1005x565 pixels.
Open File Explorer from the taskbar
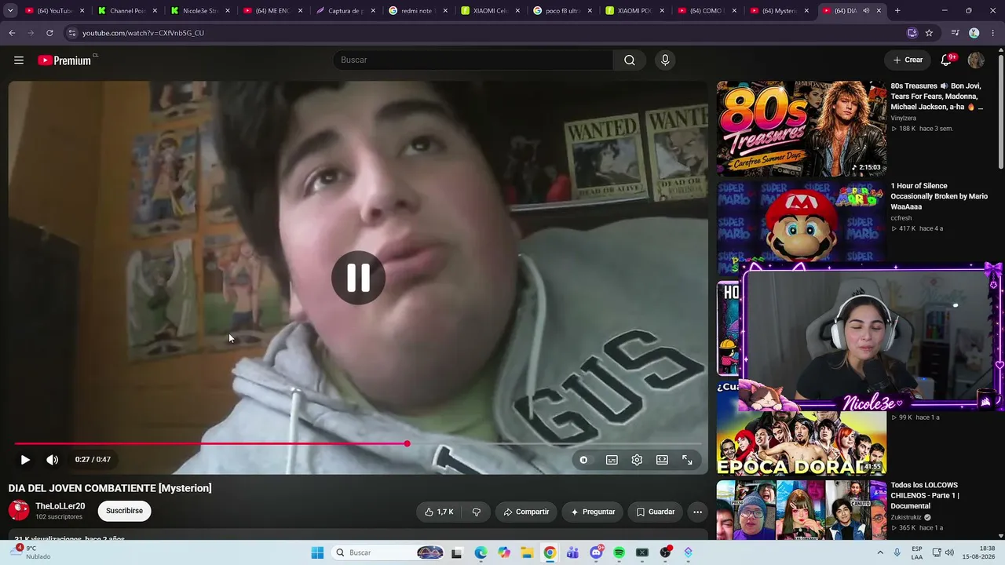click(x=527, y=552)
